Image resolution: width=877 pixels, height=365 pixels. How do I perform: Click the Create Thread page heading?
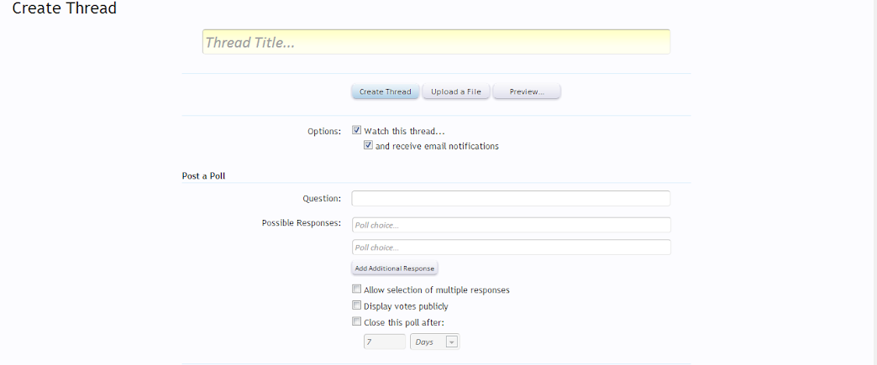point(64,9)
